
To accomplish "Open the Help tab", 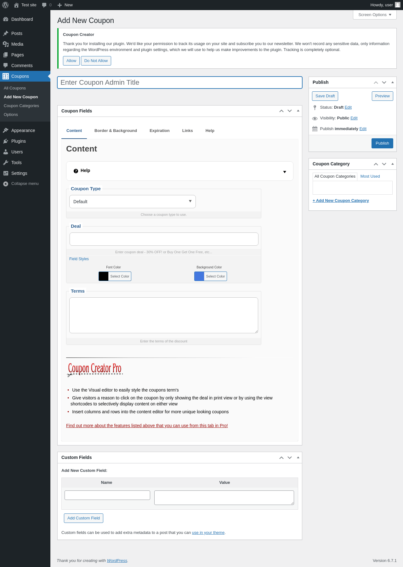I will point(210,131).
